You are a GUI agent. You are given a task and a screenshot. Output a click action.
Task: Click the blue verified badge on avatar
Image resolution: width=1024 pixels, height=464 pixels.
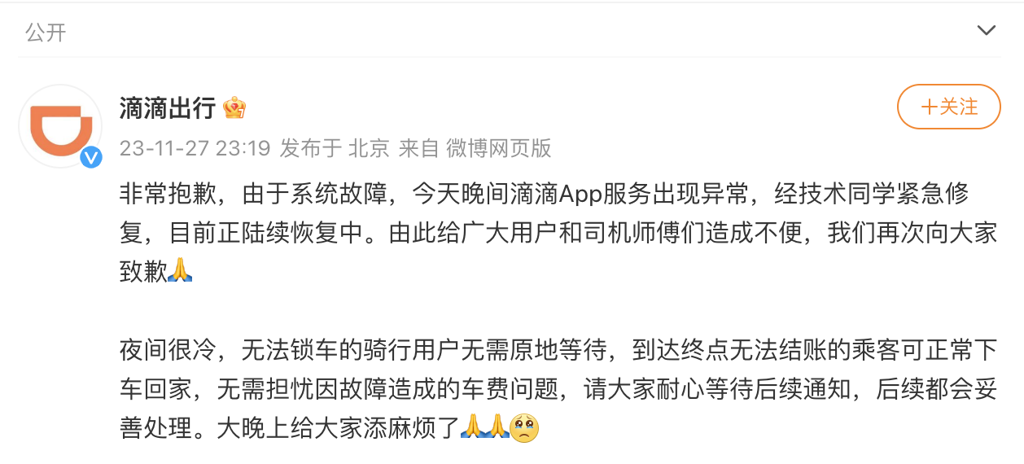pyautogui.click(x=91, y=156)
